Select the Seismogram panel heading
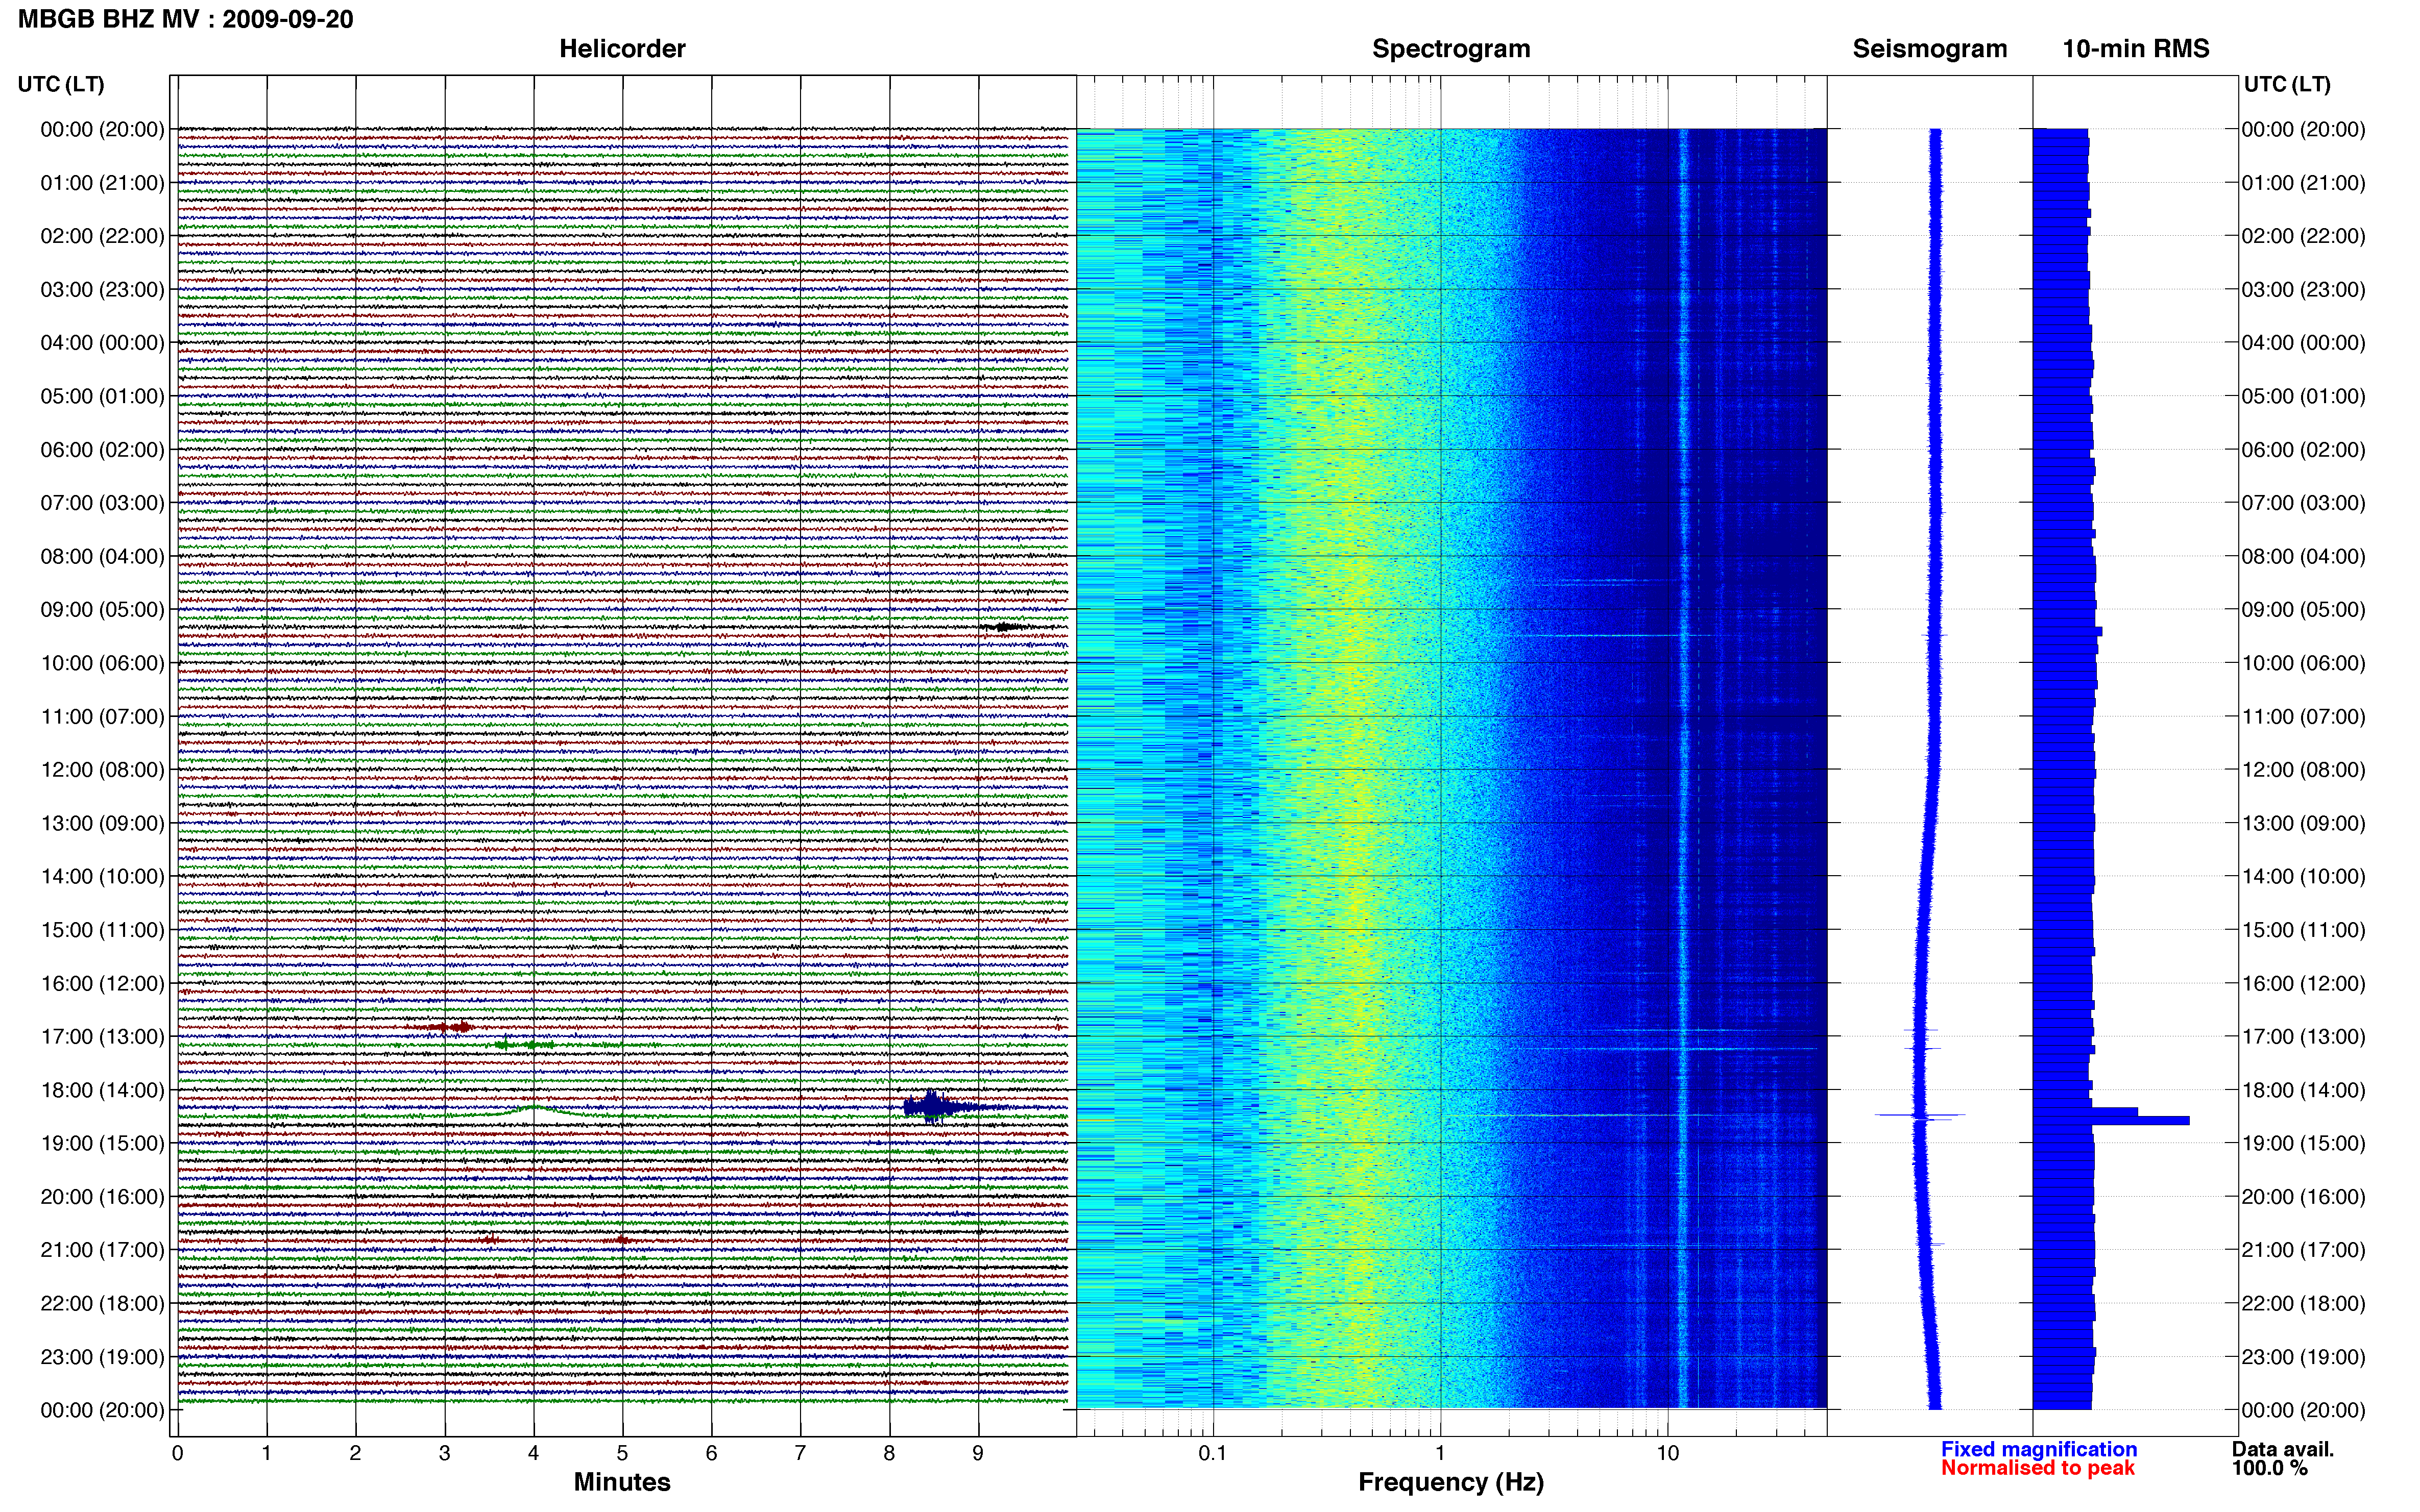 click(x=1930, y=49)
